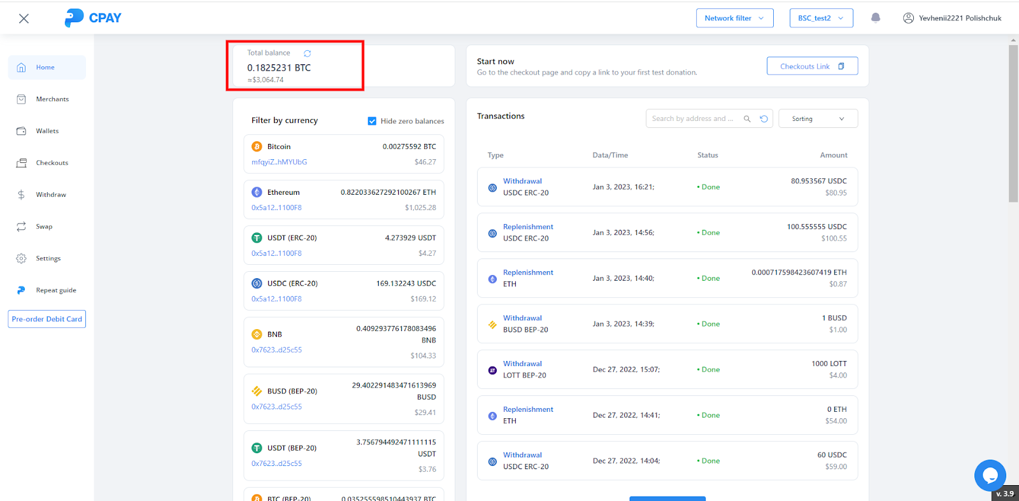The height and width of the screenshot is (501, 1019).
Task: Open the Bitcoin address mfqyiZ..hMYUbG link
Action: tap(279, 162)
